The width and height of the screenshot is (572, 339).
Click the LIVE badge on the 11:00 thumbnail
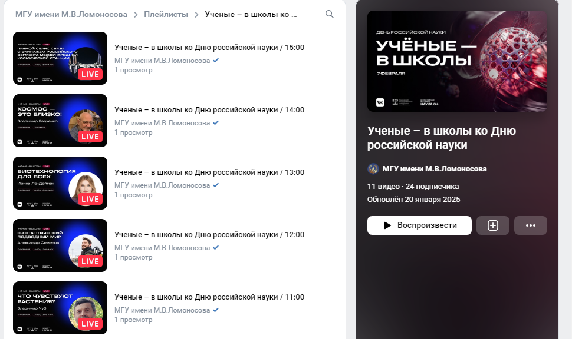(90, 324)
